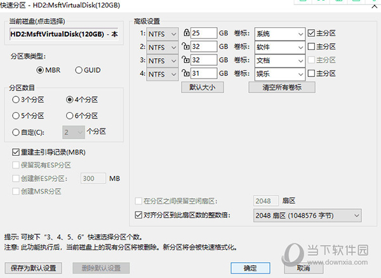The height and width of the screenshot is (278, 381).
Task: Open file system dropdown for partition 4
Action: [x=163, y=74]
